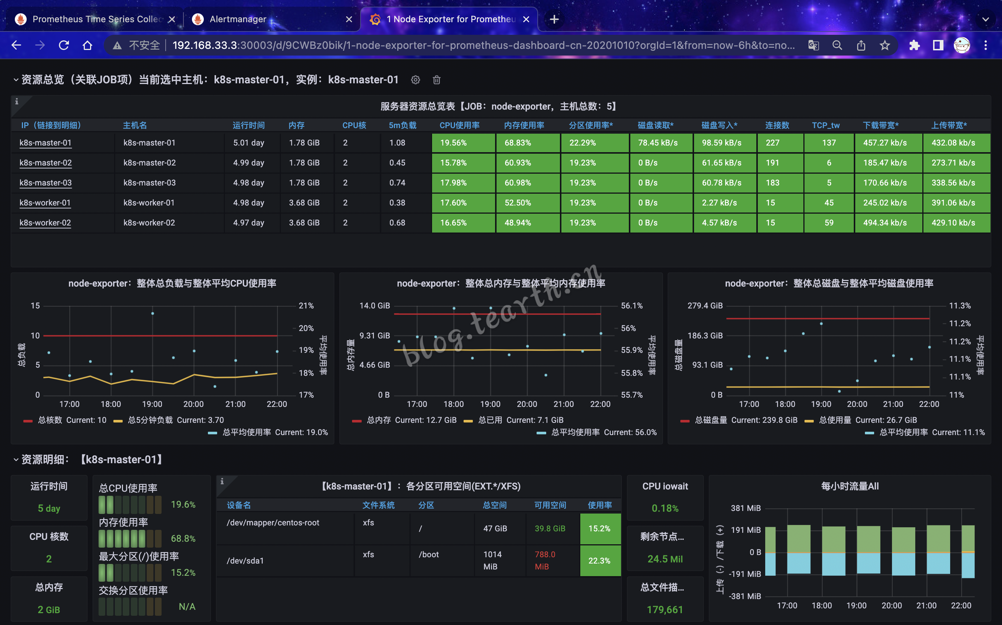This screenshot has height=625, width=1002.
Task: Open the k8s-master-02 detail link
Action: (x=46, y=163)
